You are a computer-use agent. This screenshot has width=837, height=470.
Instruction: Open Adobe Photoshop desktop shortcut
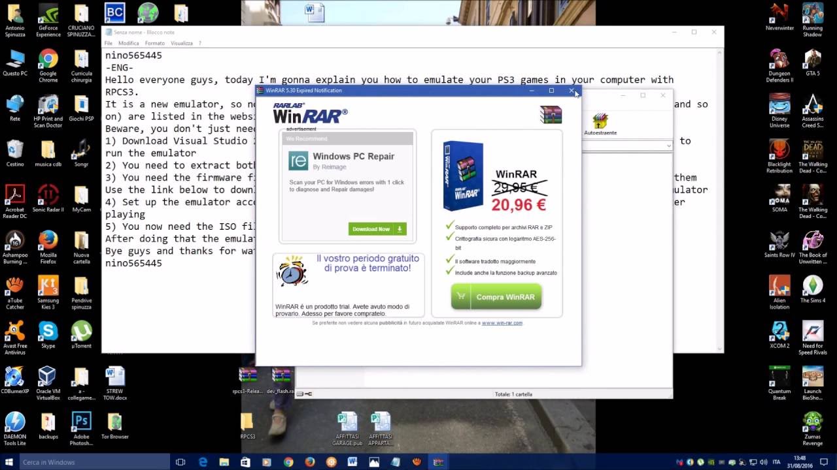pos(81,428)
